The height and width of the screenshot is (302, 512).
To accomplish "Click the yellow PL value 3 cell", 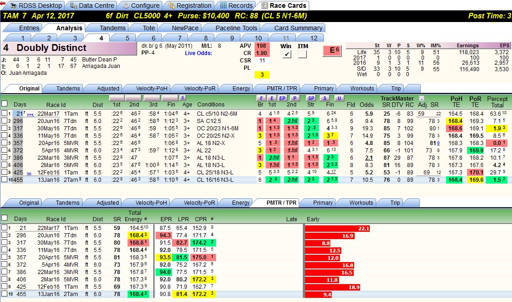I will pos(262,75).
